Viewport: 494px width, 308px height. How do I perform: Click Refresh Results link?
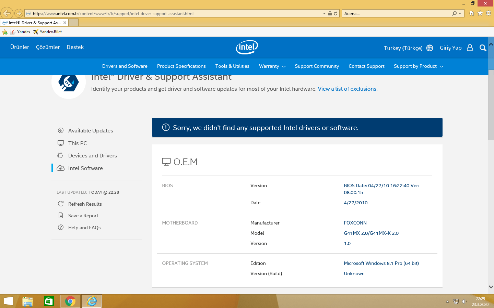(x=85, y=204)
